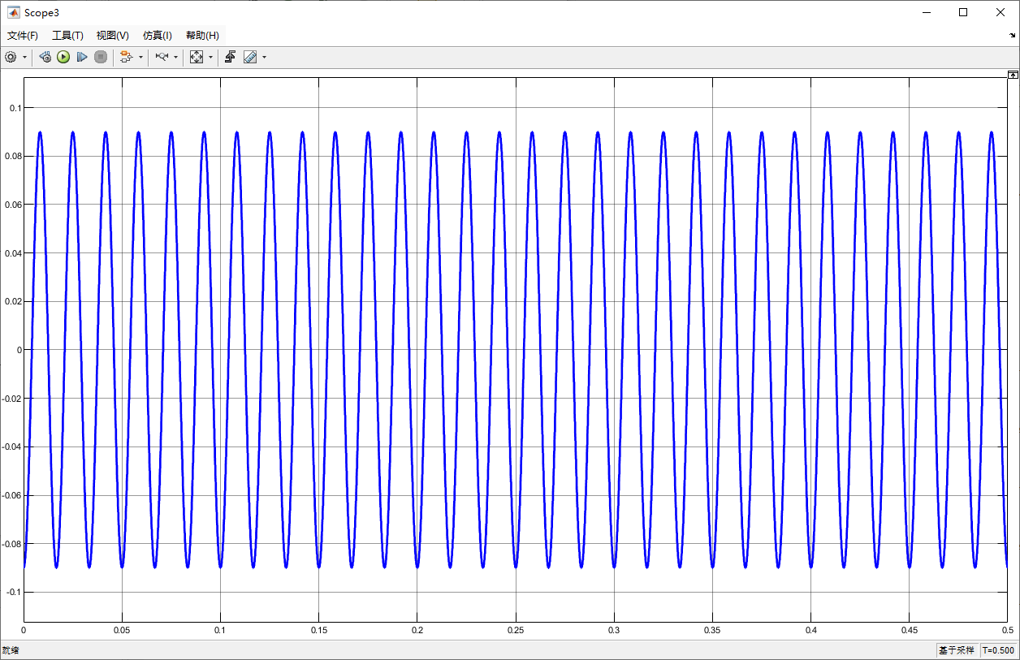The height and width of the screenshot is (660, 1020).
Task: Open the triggers tool icon
Action: coord(231,57)
